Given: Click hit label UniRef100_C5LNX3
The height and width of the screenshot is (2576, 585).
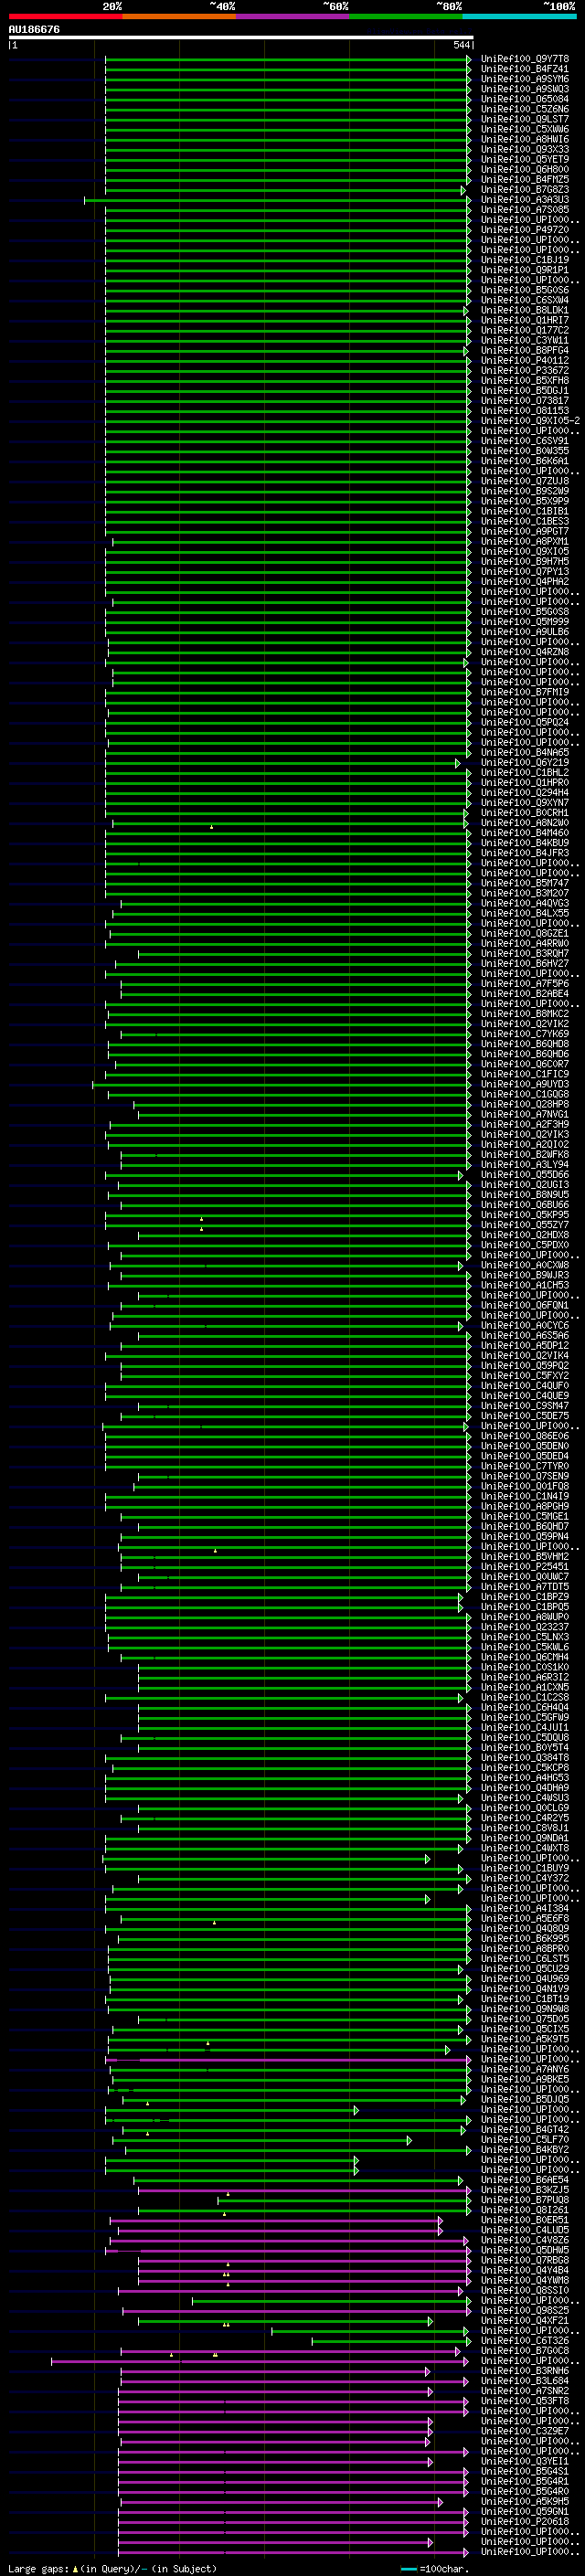Looking at the screenshot, I should pyautogui.click(x=524, y=1638).
